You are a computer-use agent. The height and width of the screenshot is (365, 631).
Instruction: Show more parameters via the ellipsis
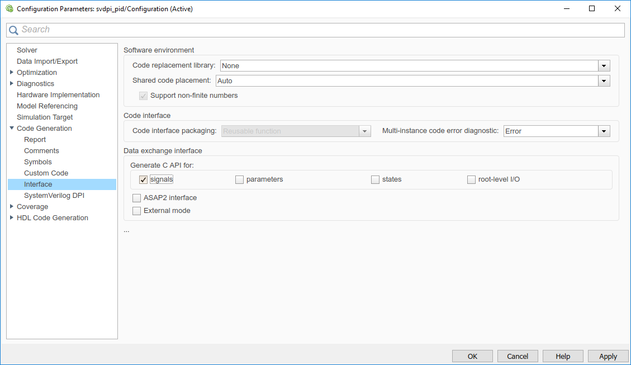click(126, 230)
